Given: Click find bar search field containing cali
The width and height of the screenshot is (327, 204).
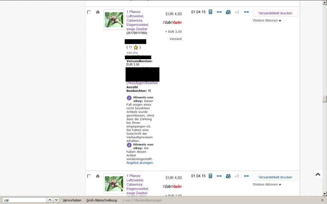Looking at the screenshot, I should pos(25,200).
